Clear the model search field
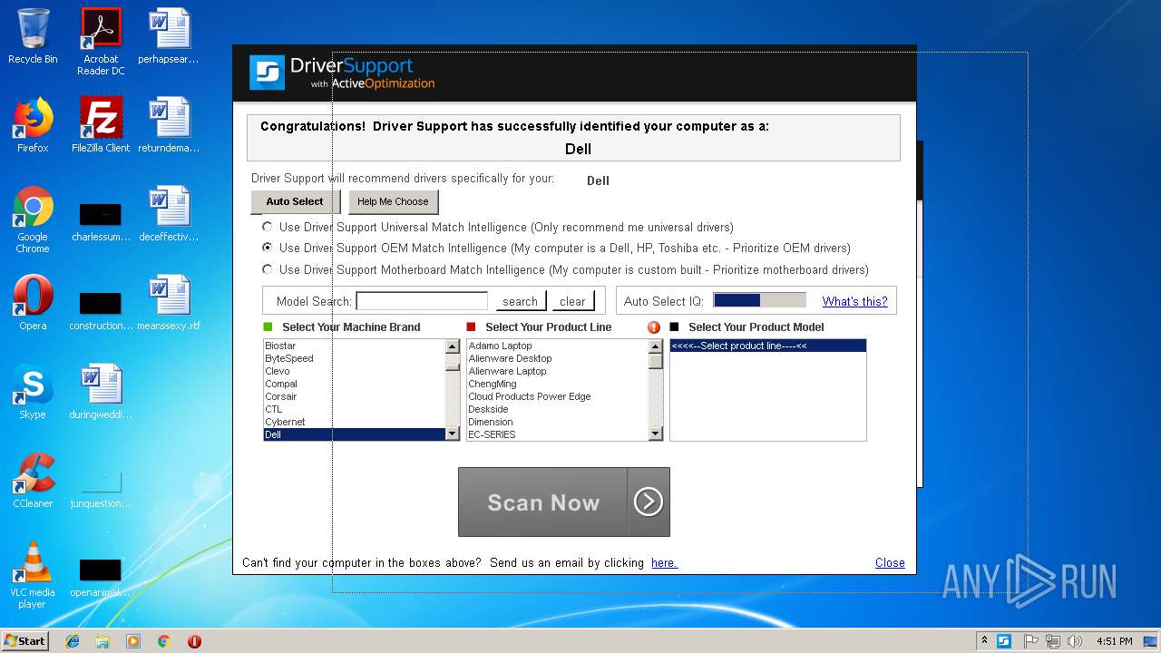Viewport: 1161px width, 653px height. pyautogui.click(x=572, y=301)
